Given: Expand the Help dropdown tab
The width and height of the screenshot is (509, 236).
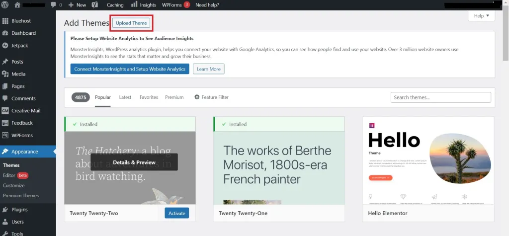Looking at the screenshot, I should [x=481, y=16].
